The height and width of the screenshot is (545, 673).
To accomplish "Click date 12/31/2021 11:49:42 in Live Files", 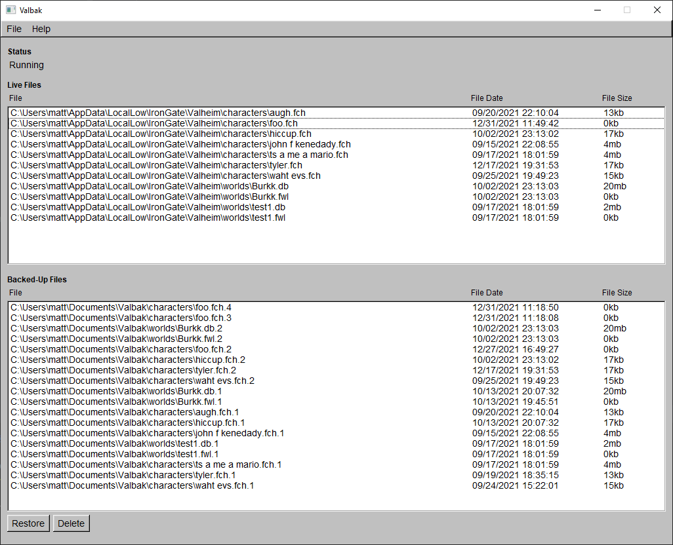I will tap(516, 123).
